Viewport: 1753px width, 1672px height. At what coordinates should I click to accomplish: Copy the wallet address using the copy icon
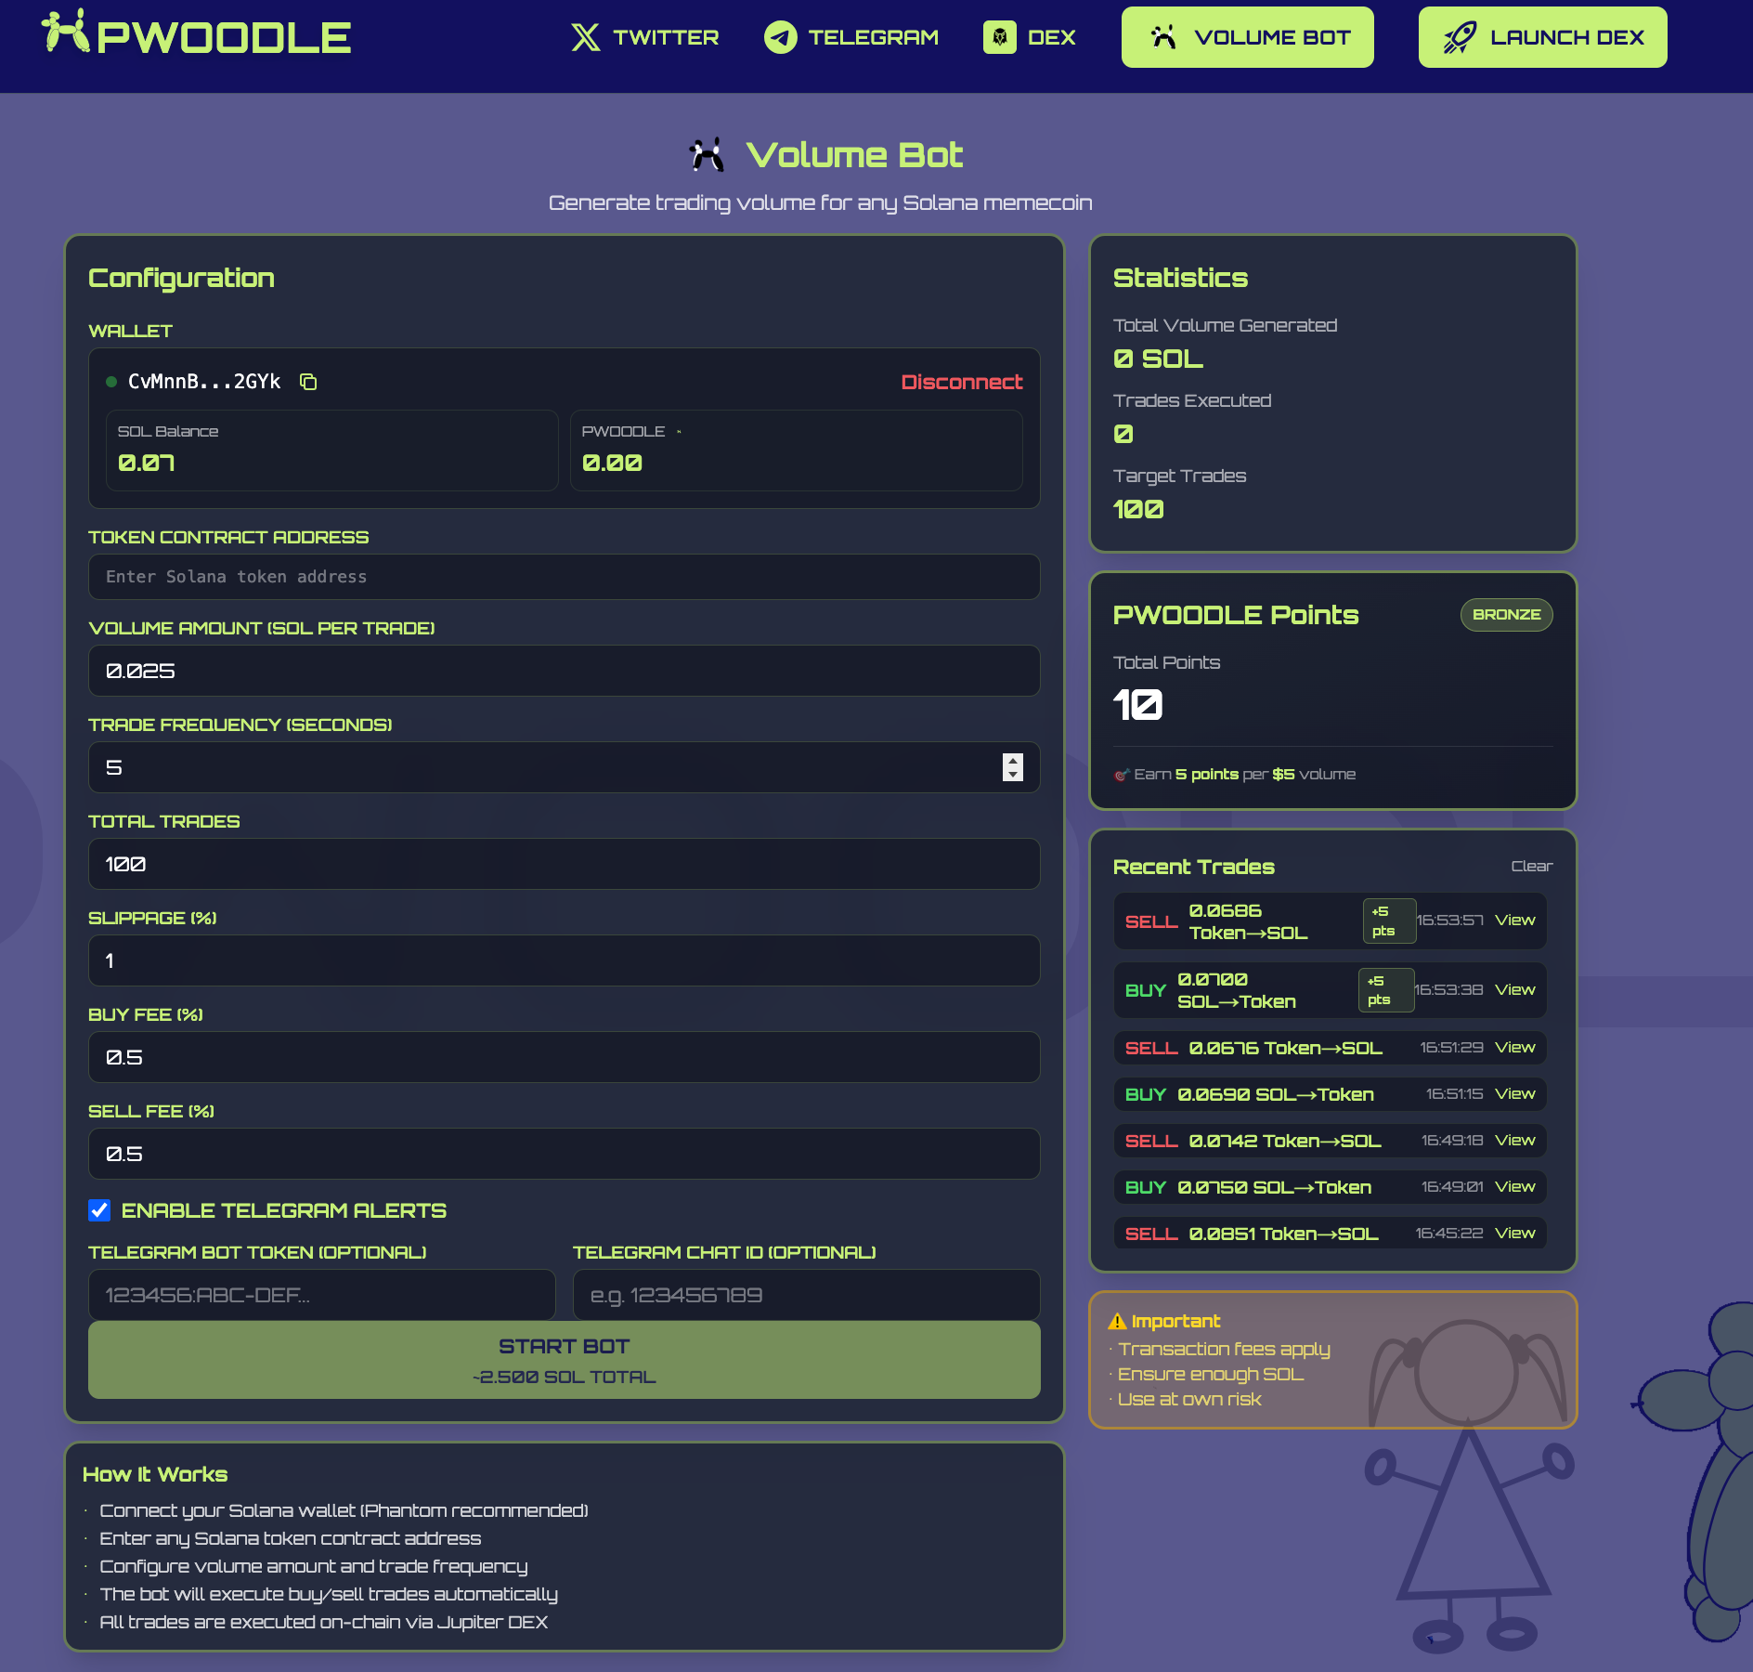307,382
